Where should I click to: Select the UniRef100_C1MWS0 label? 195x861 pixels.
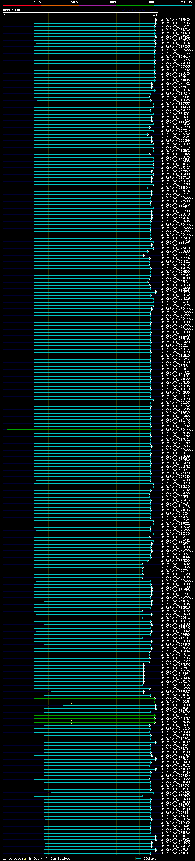(x=175, y=93)
